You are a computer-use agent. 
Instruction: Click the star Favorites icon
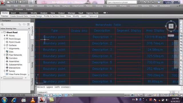153,2
